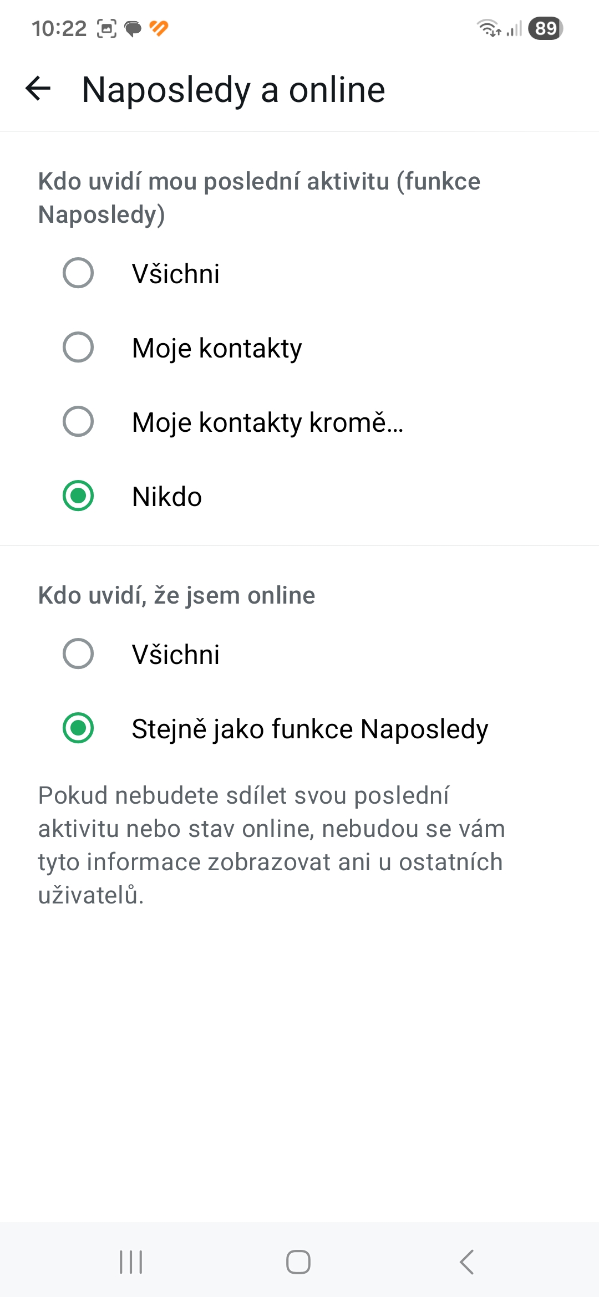Tap the chat bubble notification icon
The image size is (599, 1297).
pos(133,28)
